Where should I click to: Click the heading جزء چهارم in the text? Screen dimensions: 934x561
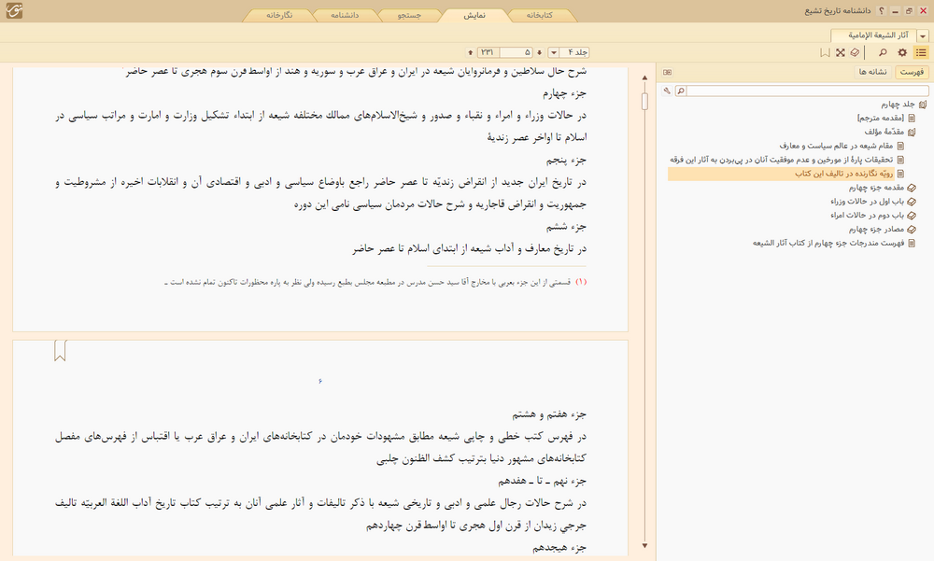click(x=565, y=93)
